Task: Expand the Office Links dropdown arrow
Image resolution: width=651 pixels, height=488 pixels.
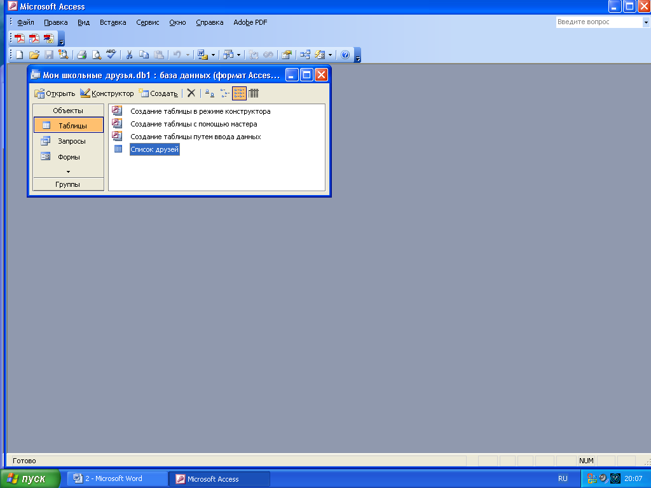Action: click(214, 55)
